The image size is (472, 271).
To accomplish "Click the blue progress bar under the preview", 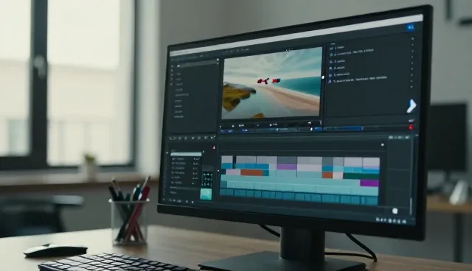I will point(343,129).
